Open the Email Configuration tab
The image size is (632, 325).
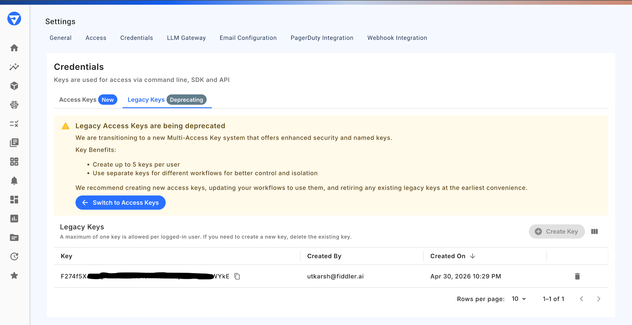click(x=248, y=38)
